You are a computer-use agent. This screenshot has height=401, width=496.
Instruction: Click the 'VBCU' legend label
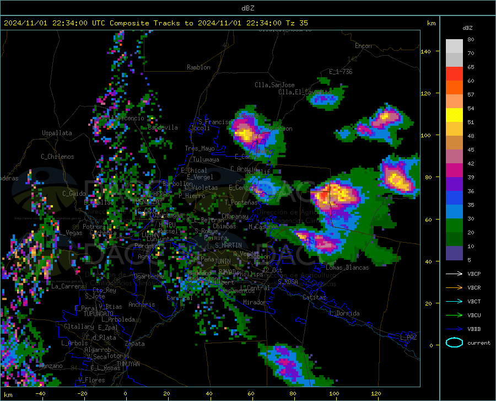click(474, 316)
